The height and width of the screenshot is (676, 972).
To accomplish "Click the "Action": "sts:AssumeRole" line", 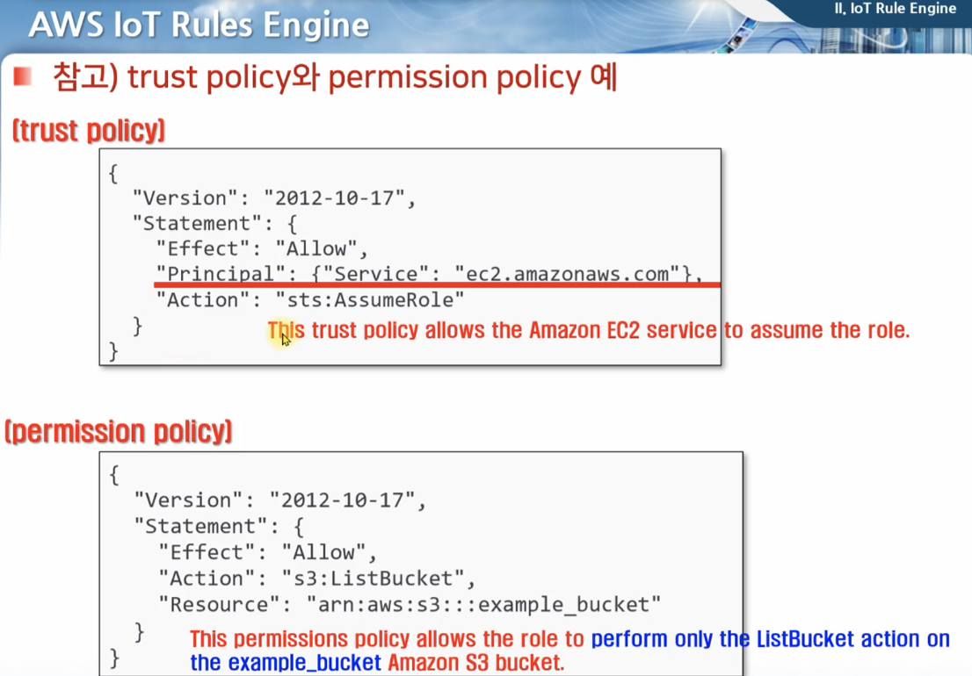I will pos(309,300).
